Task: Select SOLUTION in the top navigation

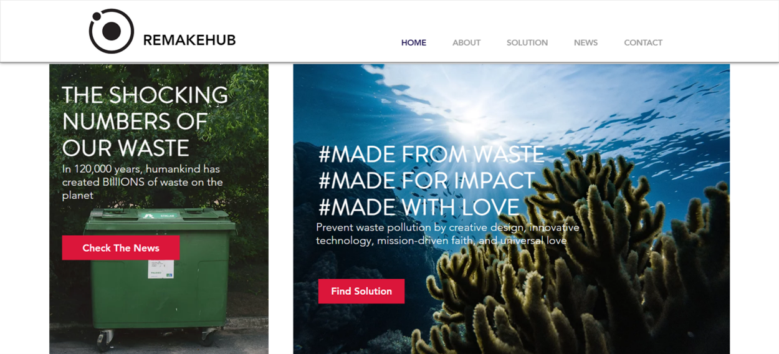Action: [x=527, y=42]
